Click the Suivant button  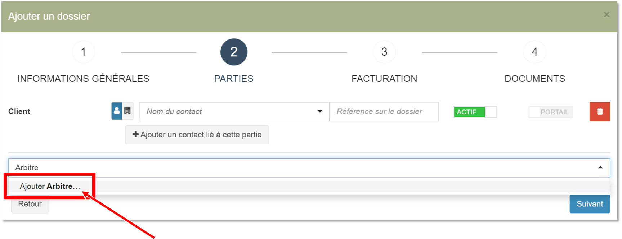[x=590, y=204]
